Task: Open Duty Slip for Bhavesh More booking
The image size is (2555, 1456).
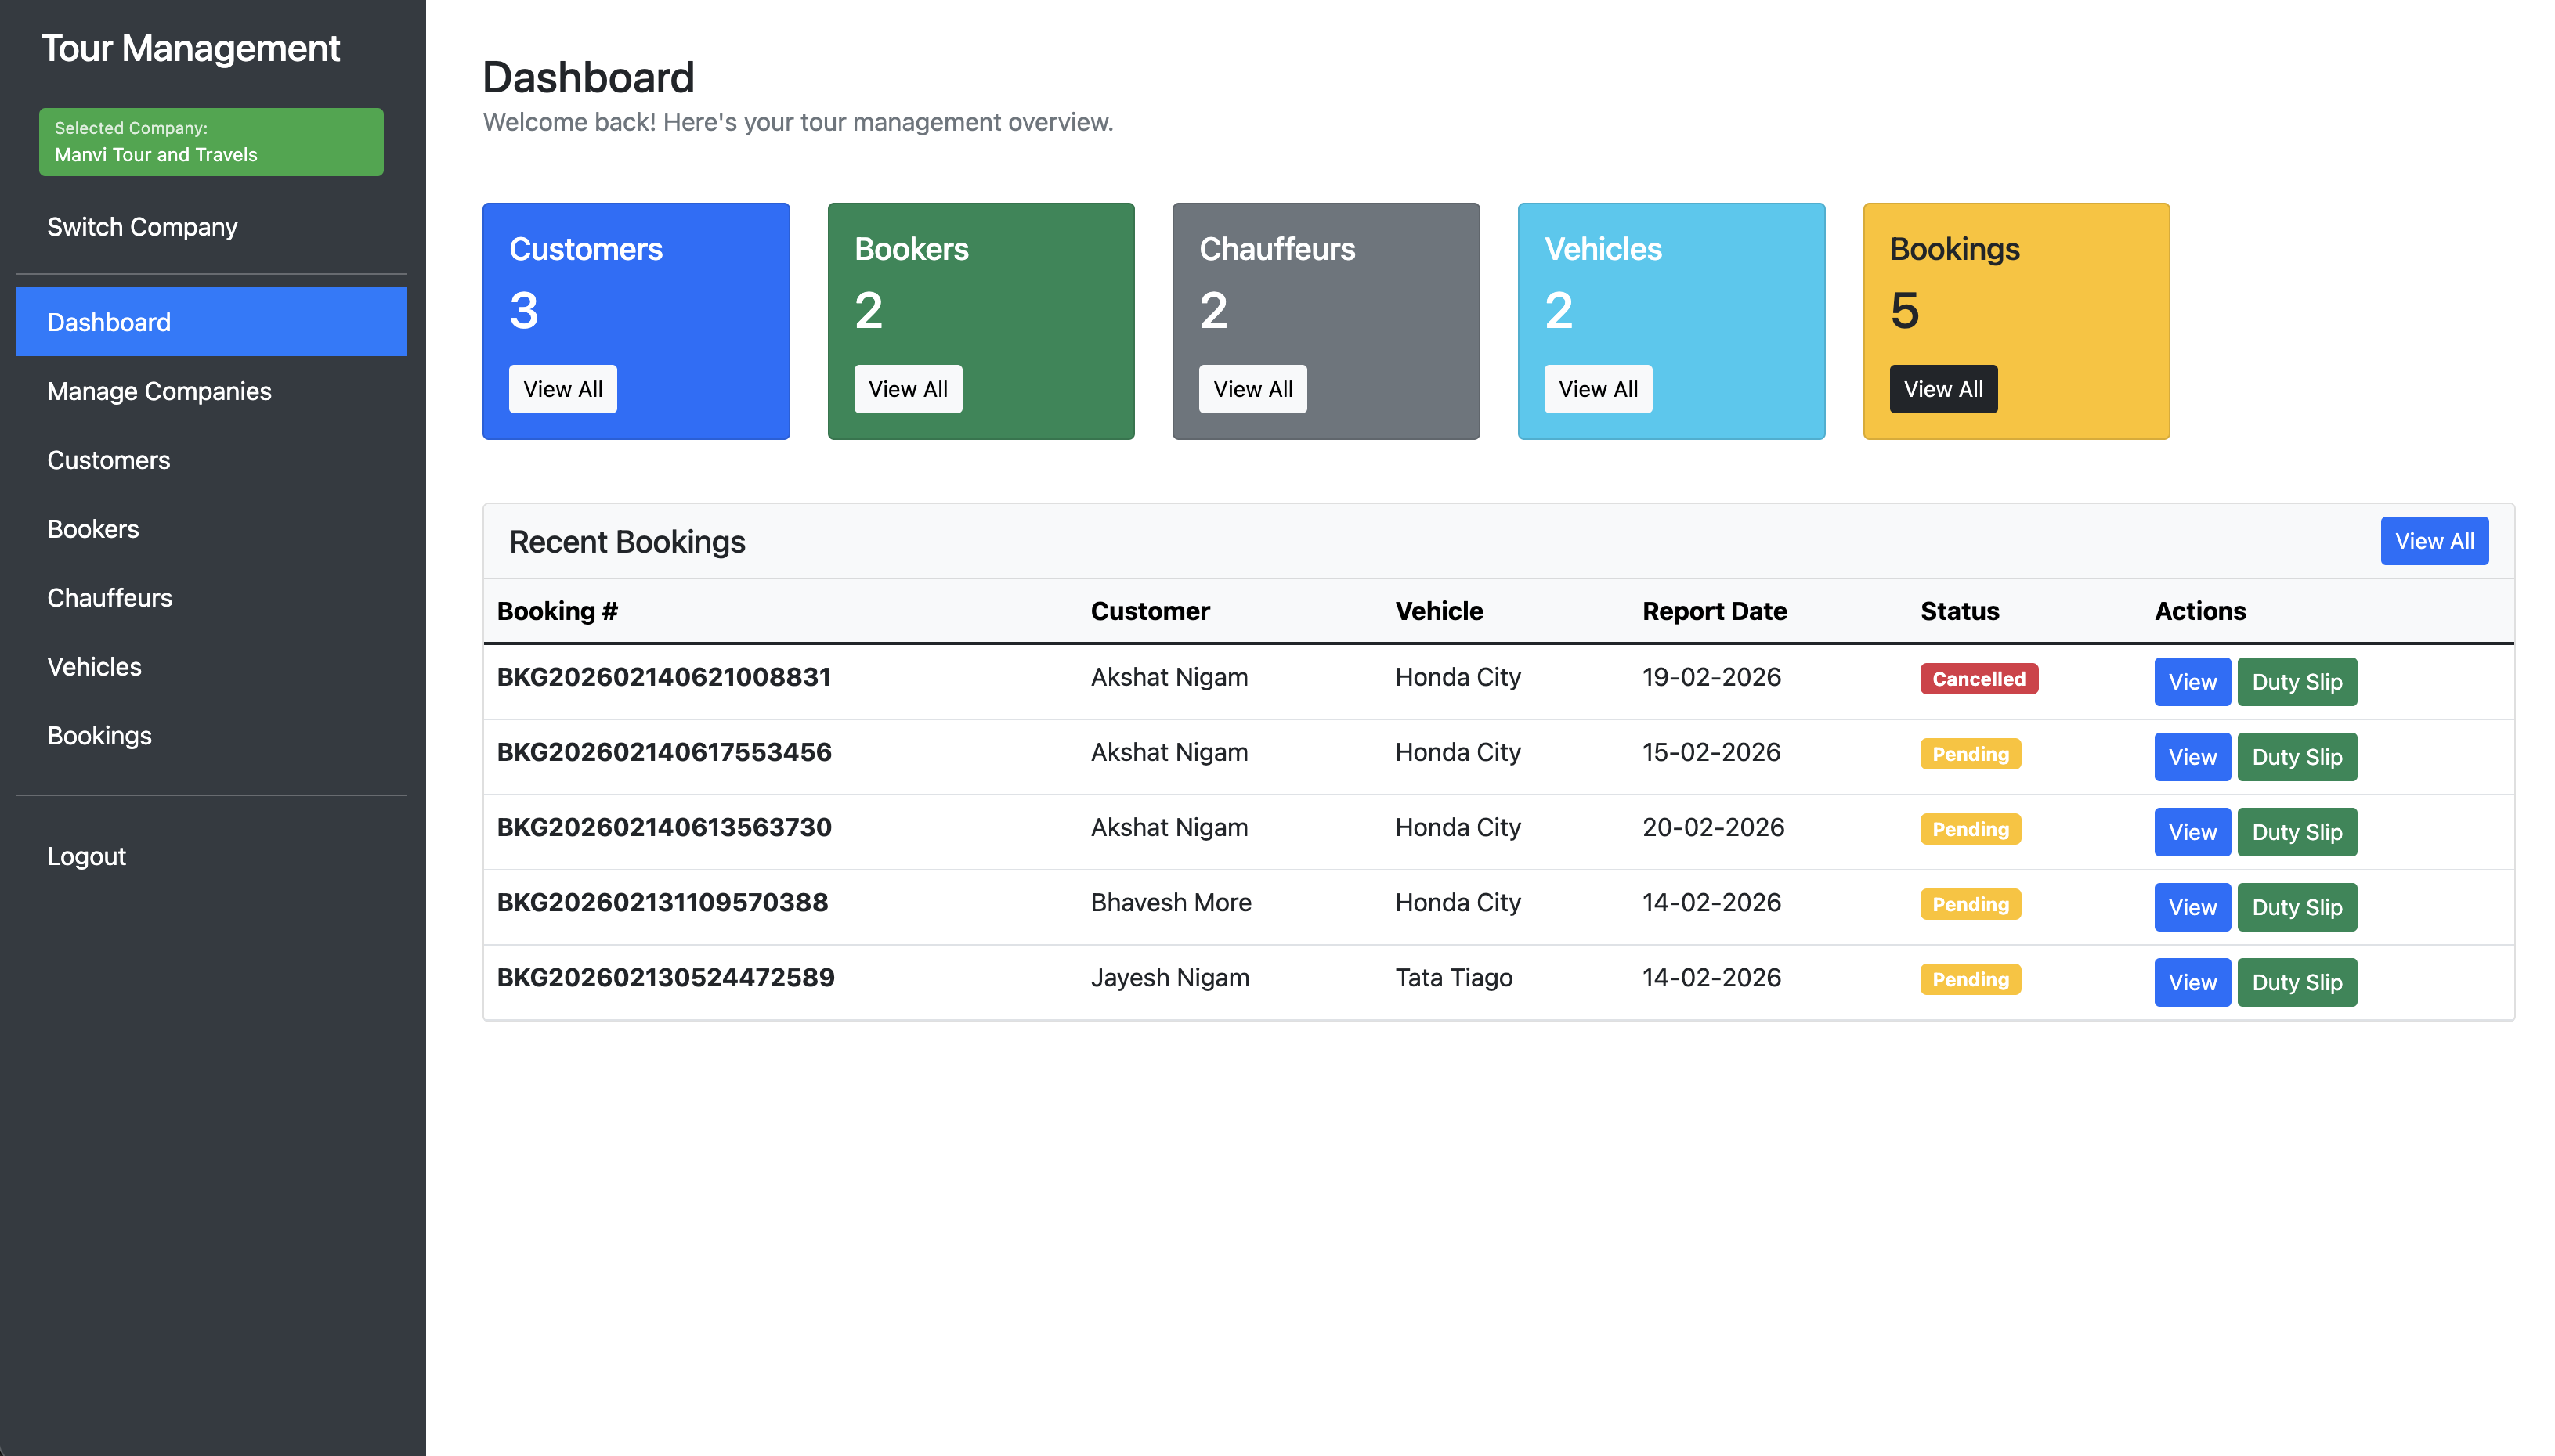Action: pos(2296,907)
